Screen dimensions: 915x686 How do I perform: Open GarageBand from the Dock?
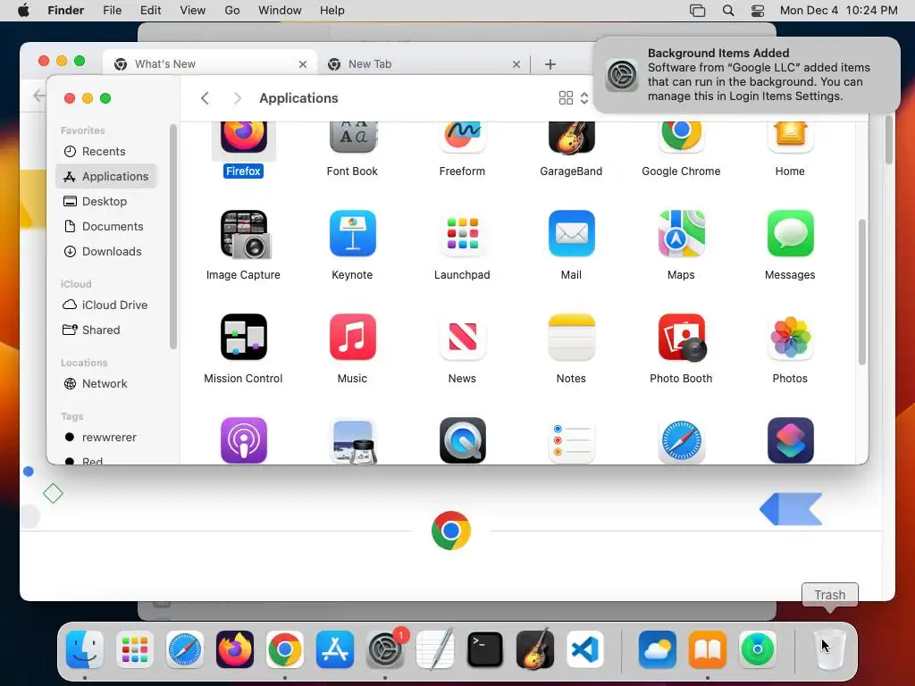point(535,649)
